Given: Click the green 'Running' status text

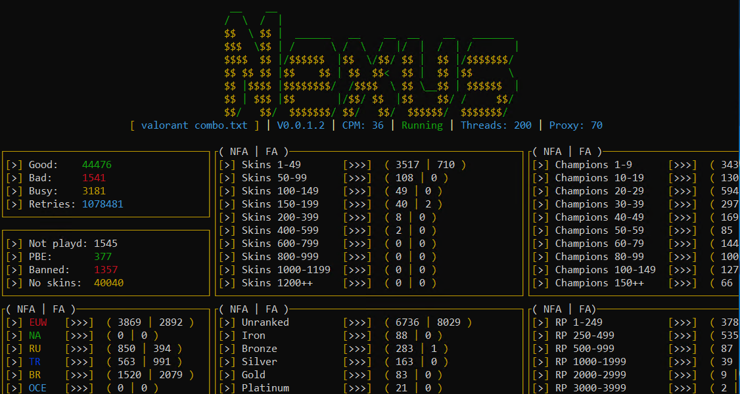Looking at the screenshot, I should tap(422, 125).
